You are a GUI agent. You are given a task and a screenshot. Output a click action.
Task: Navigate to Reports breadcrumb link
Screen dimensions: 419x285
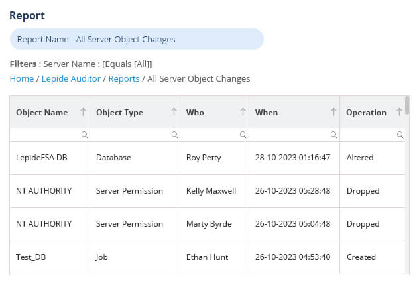click(x=124, y=78)
